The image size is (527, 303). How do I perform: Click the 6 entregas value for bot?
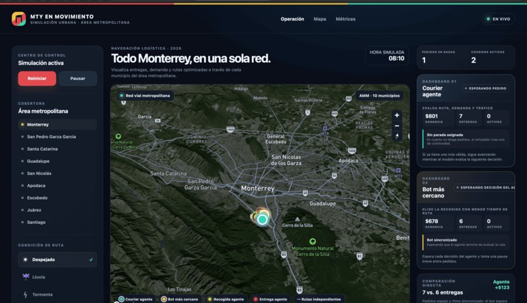(x=461, y=221)
